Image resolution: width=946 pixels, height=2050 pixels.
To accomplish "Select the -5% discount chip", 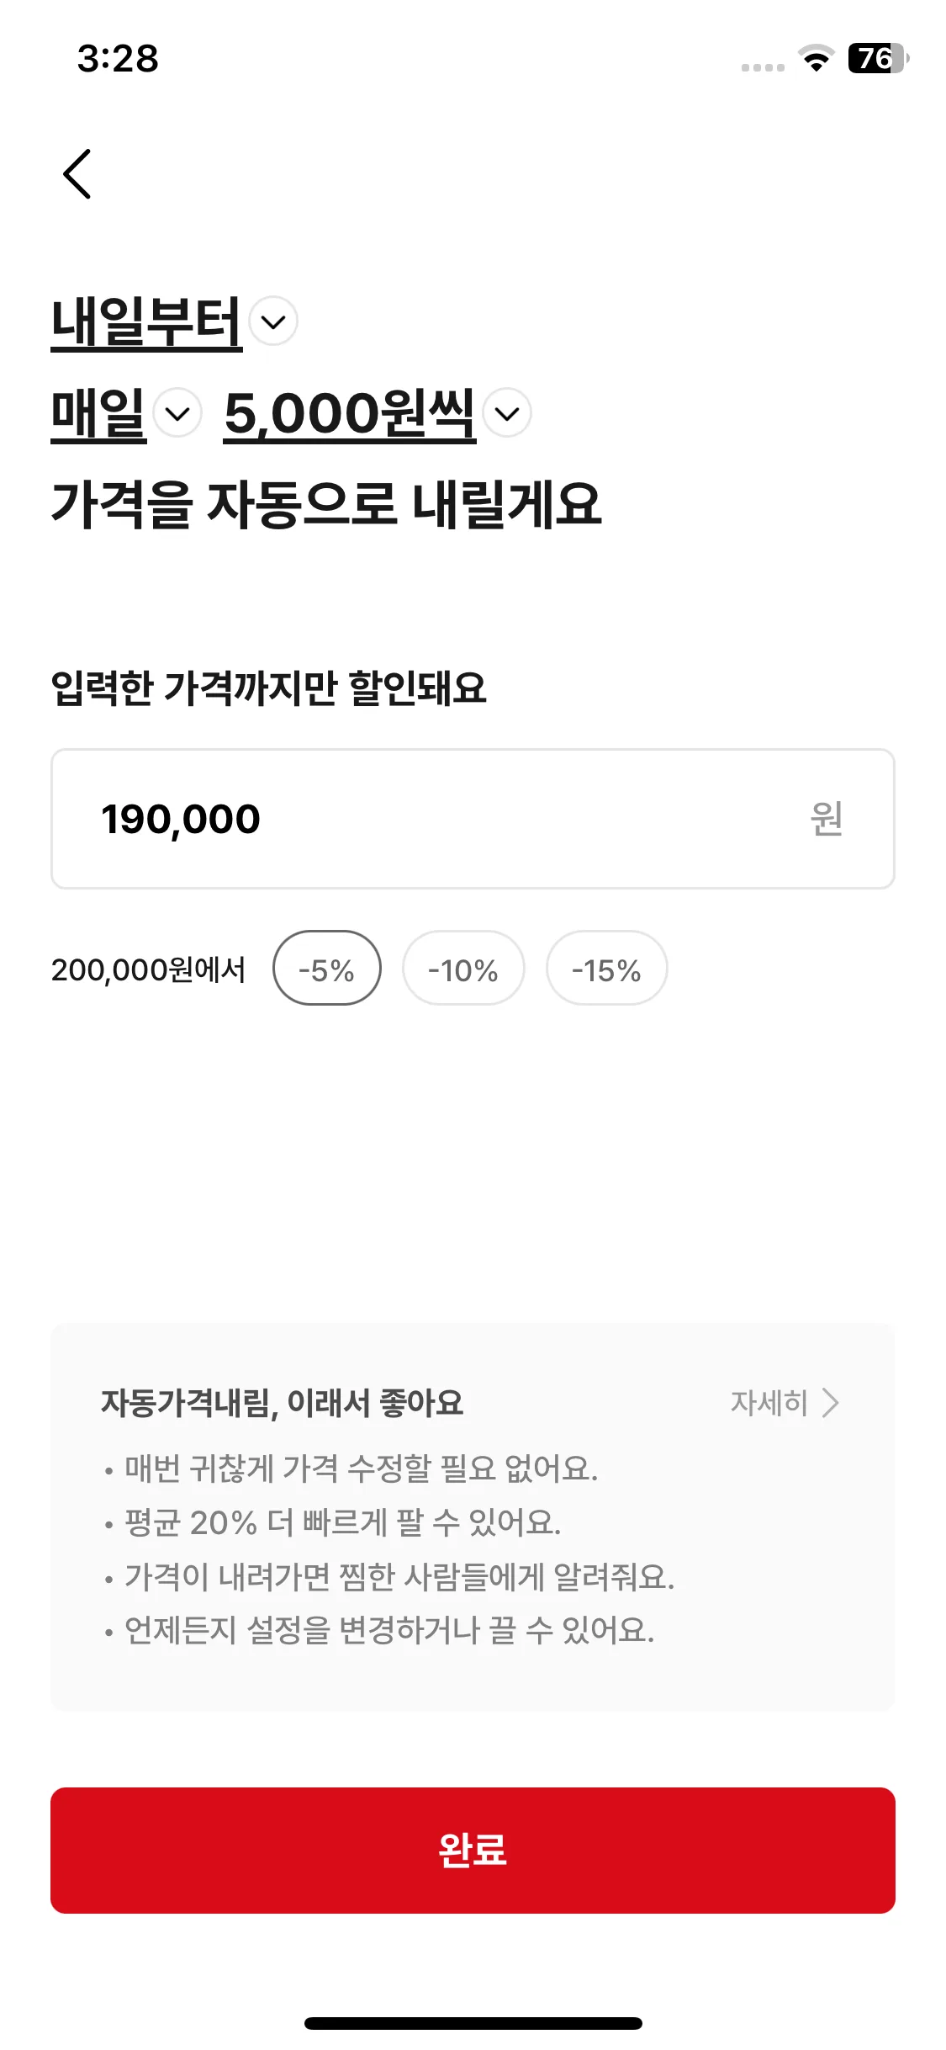I will click(327, 969).
